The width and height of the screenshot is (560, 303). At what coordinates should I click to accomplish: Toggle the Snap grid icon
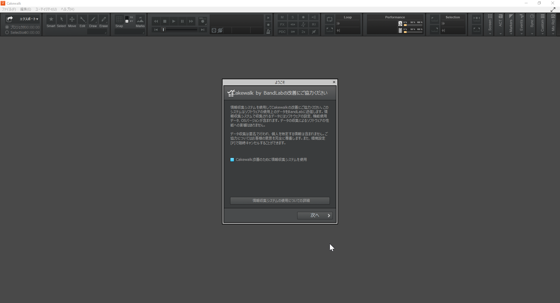(x=119, y=20)
